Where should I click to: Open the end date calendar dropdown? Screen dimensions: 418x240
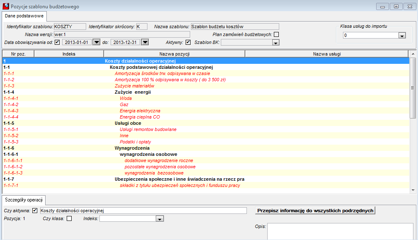[x=145, y=42]
